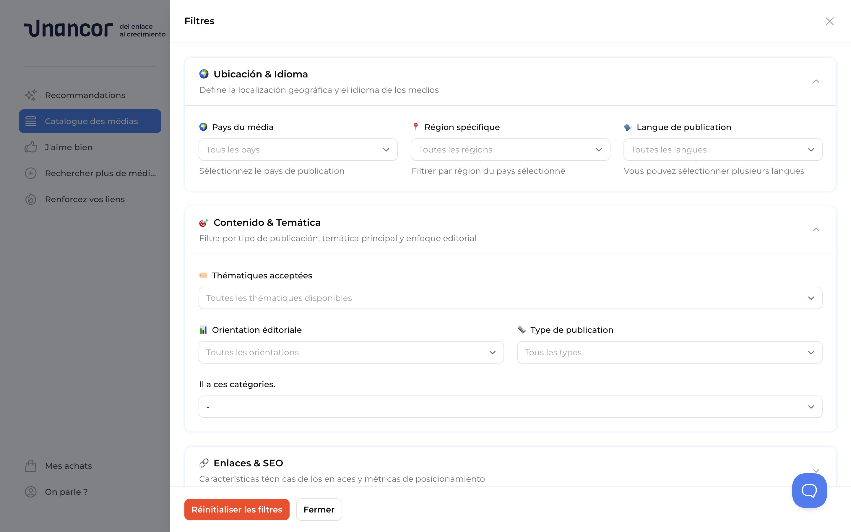851x532 pixels.
Task: Open the Toutes les régions dropdown
Action: point(510,150)
